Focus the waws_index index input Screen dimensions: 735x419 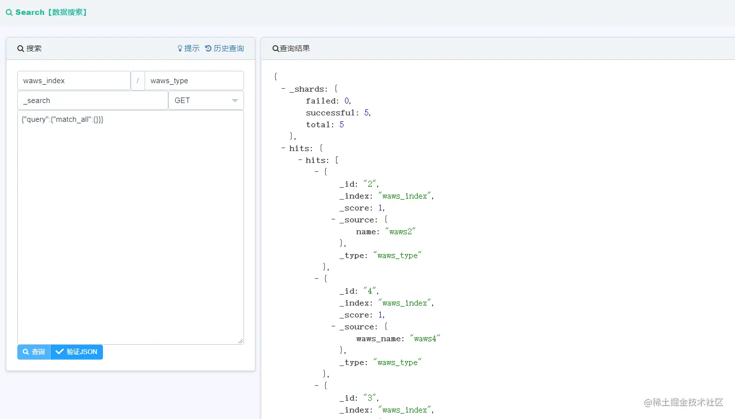pyautogui.click(x=74, y=81)
